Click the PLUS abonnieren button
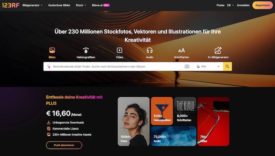This screenshot has height=156, width=275. 64,145
